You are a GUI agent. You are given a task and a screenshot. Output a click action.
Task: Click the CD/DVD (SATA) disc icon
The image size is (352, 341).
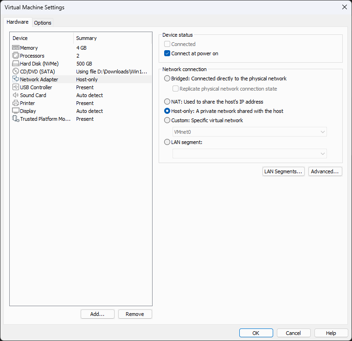tap(15, 71)
